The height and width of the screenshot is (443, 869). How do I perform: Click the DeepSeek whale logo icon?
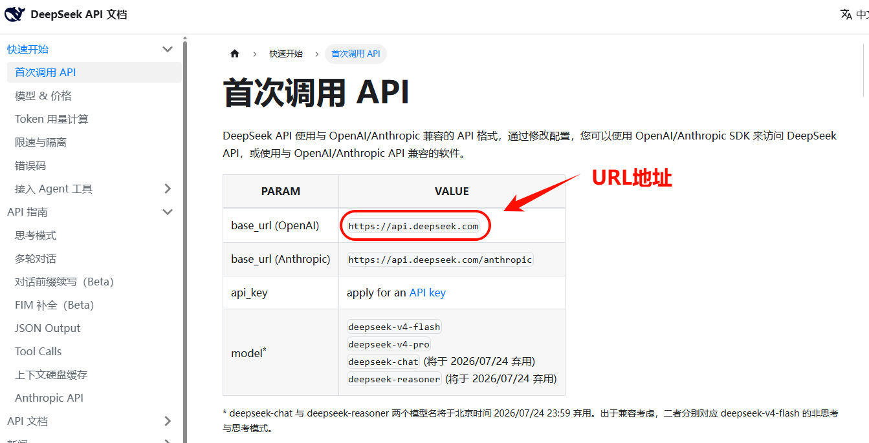[x=15, y=14]
